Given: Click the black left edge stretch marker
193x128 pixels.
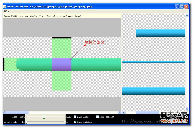Looking at the screenshot, I should tap(3, 64).
